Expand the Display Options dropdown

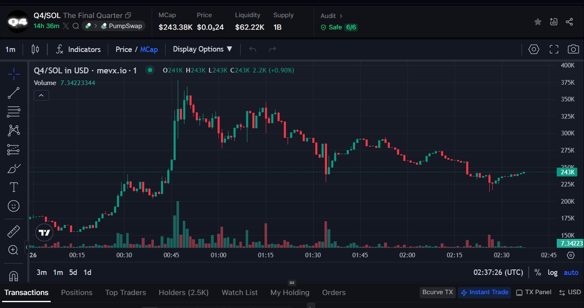[x=202, y=49]
